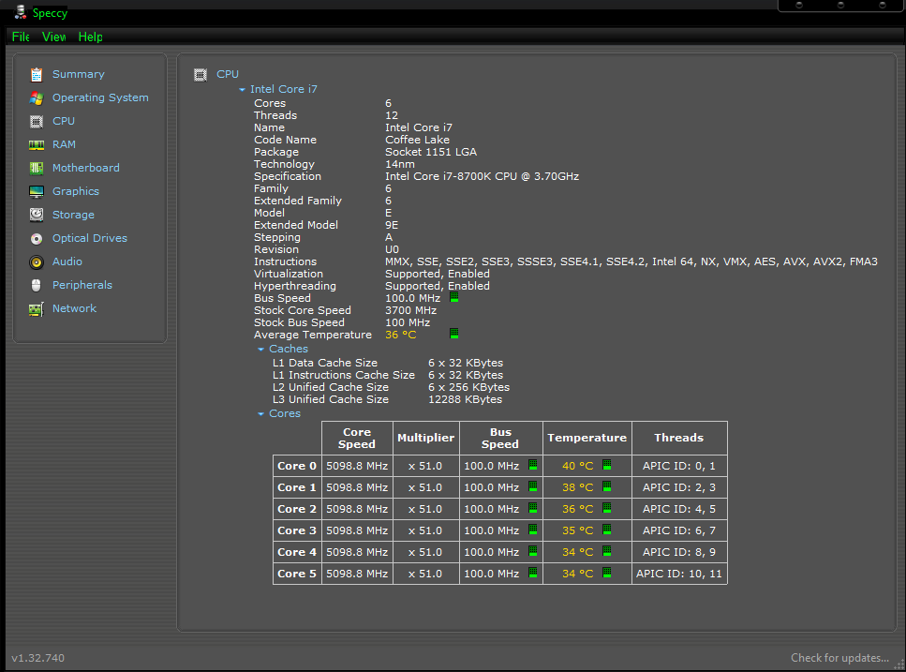Click Core 4 bus speed graph icon
Image resolution: width=906 pixels, height=672 pixels.
tap(533, 551)
